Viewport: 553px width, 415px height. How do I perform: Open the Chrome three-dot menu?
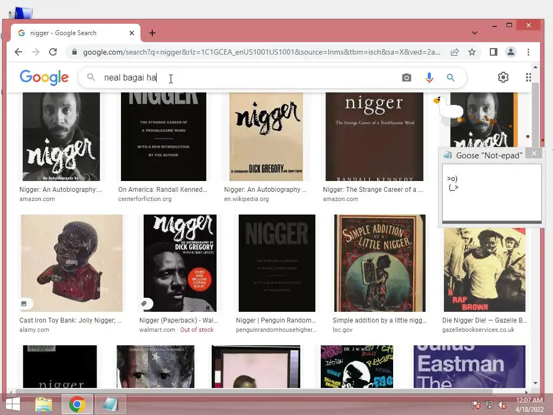(x=528, y=52)
